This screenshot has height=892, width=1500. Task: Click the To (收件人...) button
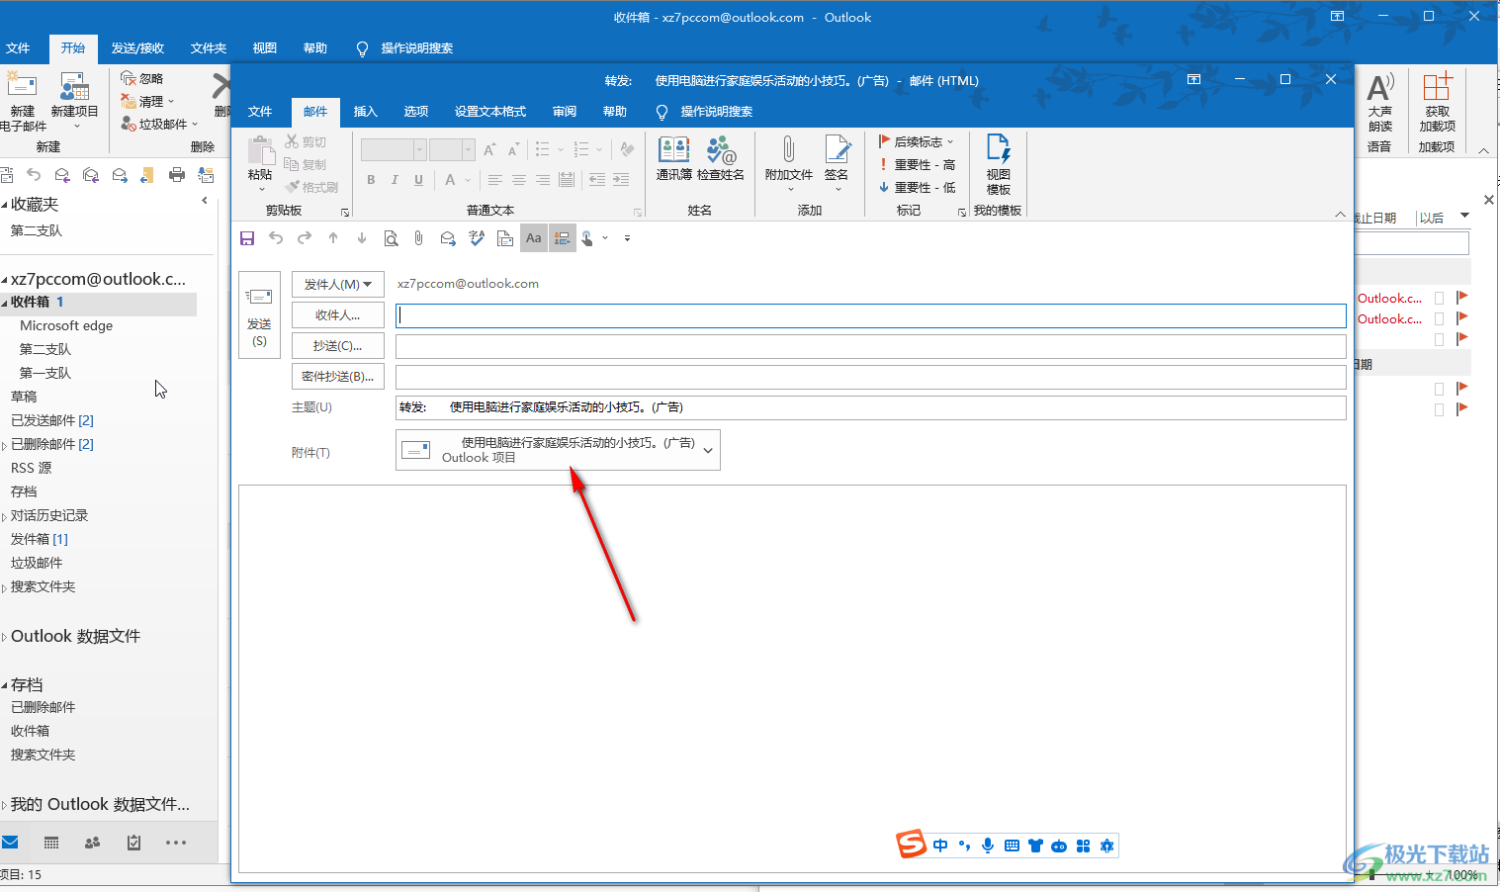click(x=338, y=315)
